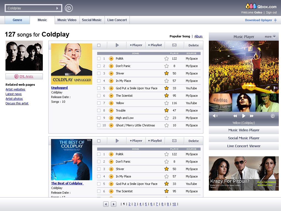281x211 pixels.
Task: Go to next page arrow button
Action: click(x=114, y=204)
